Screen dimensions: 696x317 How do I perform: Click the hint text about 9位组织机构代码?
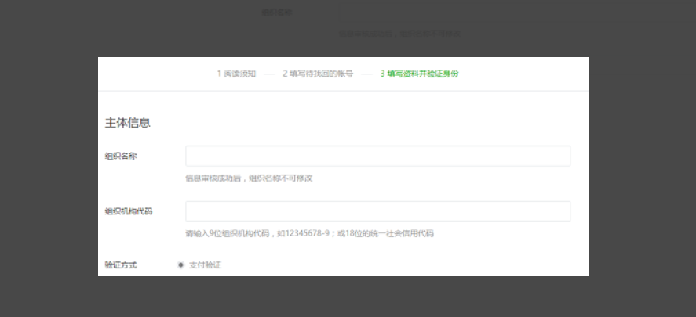point(309,233)
